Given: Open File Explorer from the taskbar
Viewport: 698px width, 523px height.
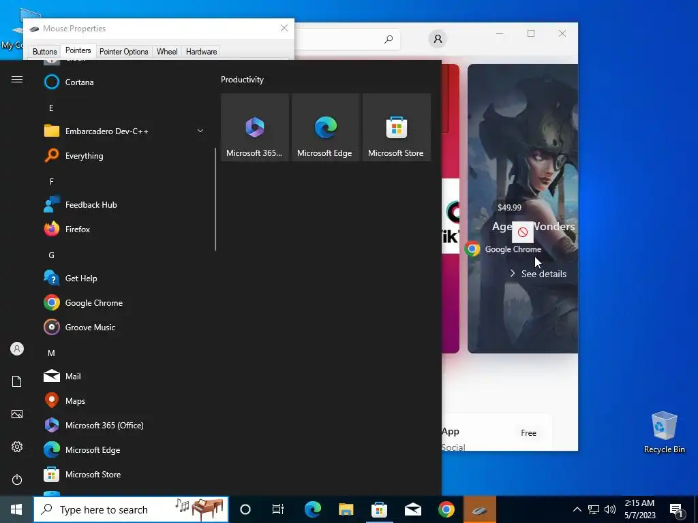Looking at the screenshot, I should click(346, 509).
